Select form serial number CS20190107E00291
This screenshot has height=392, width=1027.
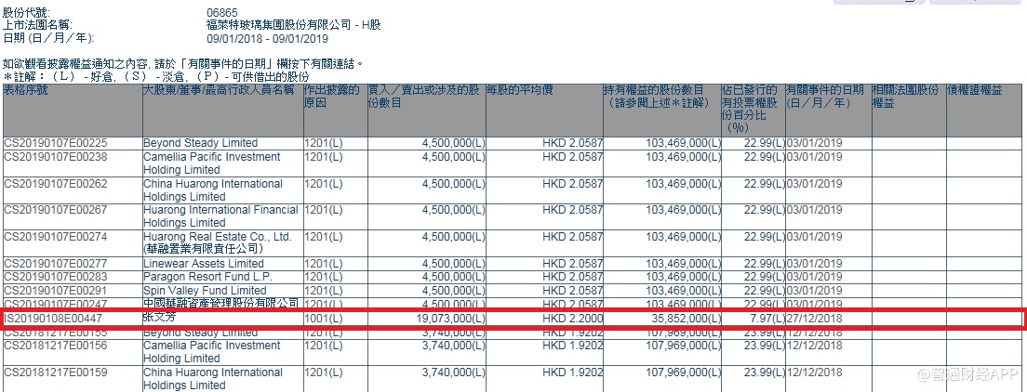tap(56, 290)
